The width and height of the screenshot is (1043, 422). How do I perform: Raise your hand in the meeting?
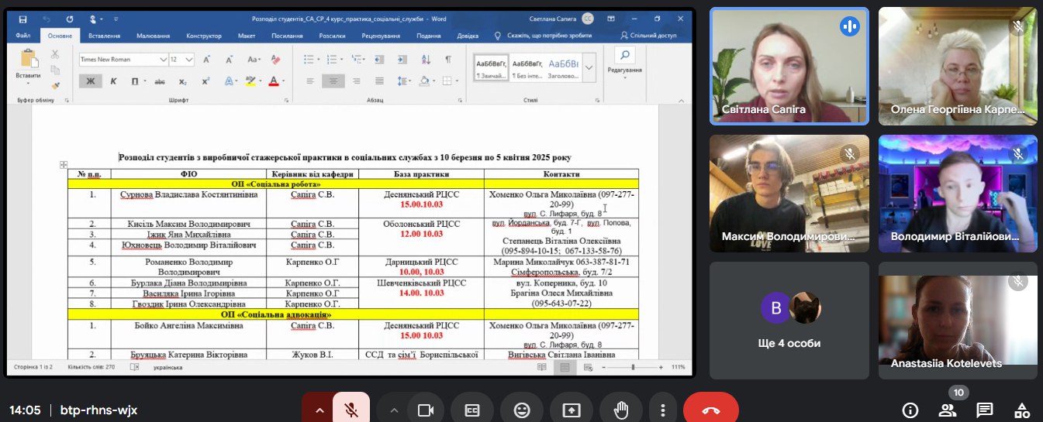pos(620,410)
